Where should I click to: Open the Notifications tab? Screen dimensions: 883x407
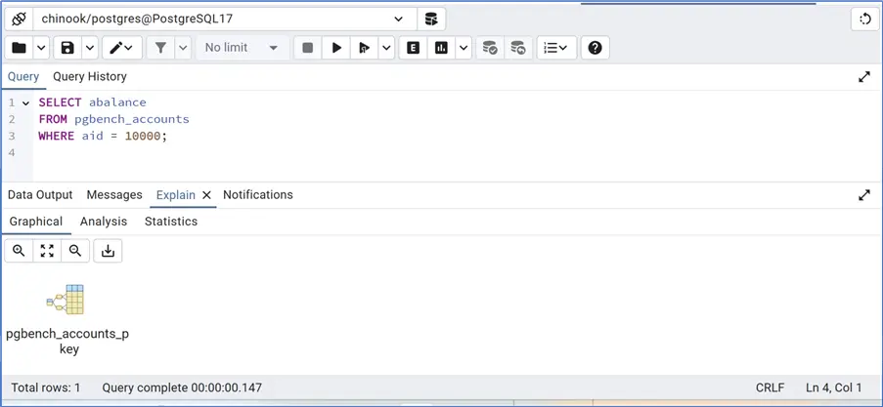[x=258, y=195]
